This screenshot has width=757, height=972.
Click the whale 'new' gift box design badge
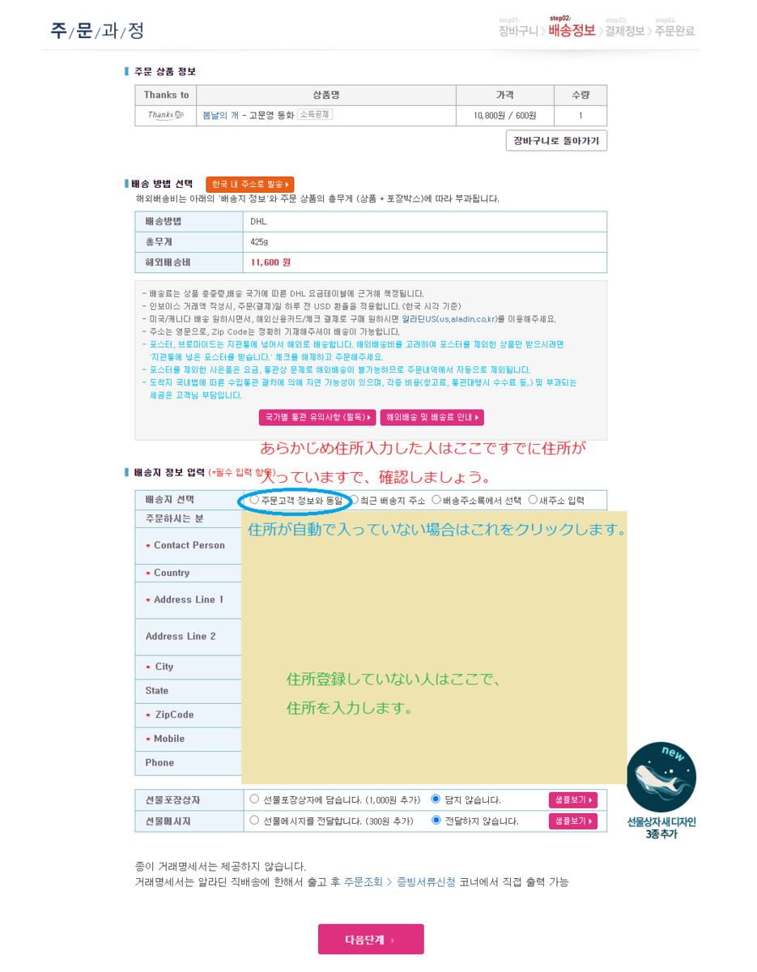661,776
